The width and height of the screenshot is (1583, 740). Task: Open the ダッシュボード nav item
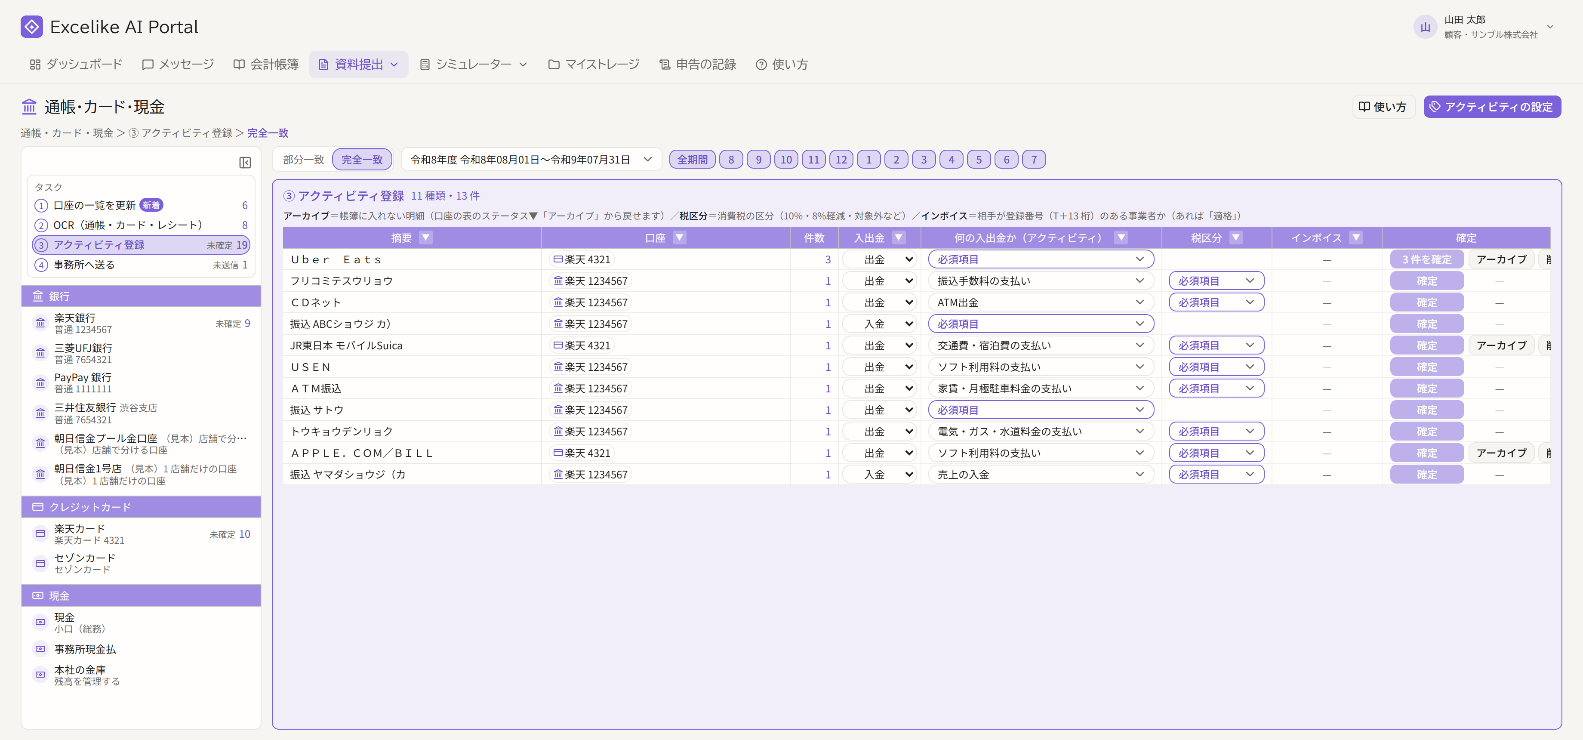click(x=76, y=65)
